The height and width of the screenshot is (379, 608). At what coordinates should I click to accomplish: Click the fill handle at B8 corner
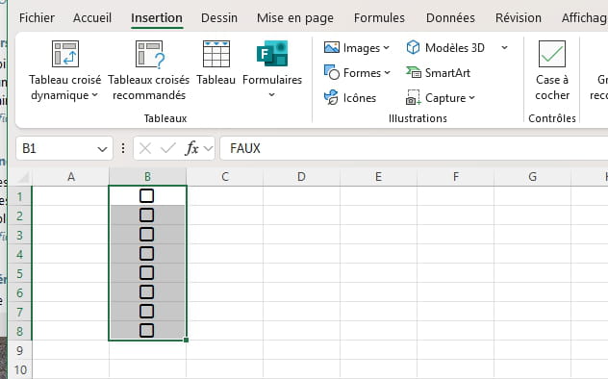(x=186, y=340)
